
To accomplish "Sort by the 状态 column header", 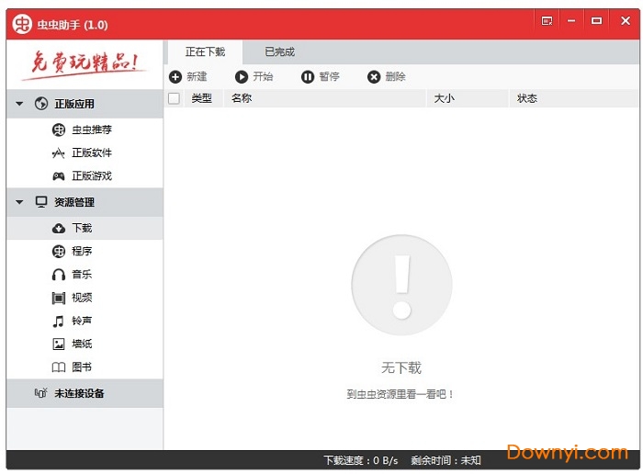I will click(x=574, y=98).
